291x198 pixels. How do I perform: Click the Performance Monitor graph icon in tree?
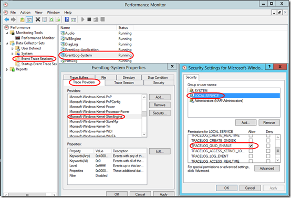click(x=18, y=38)
